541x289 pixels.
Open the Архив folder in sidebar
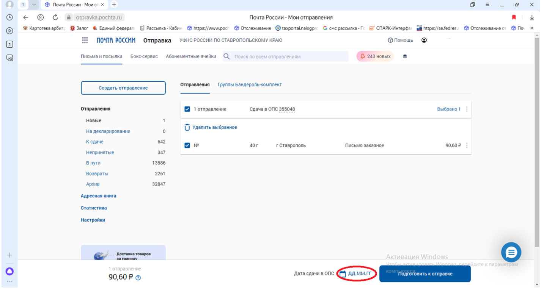click(93, 184)
